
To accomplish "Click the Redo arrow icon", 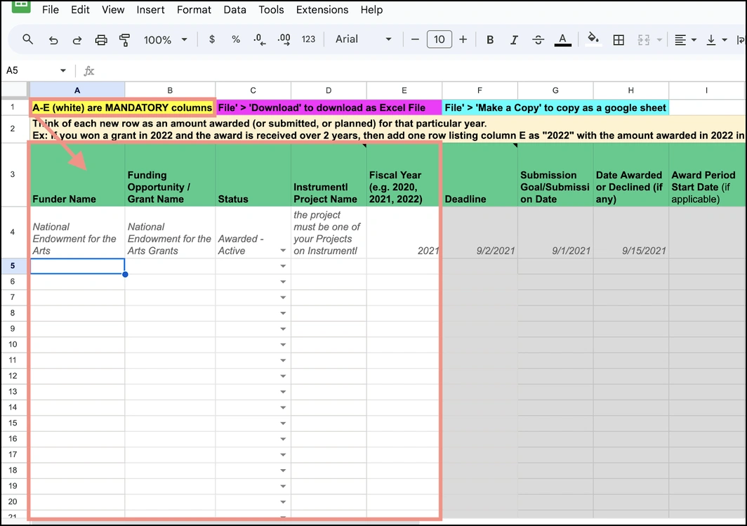I will tap(77, 40).
